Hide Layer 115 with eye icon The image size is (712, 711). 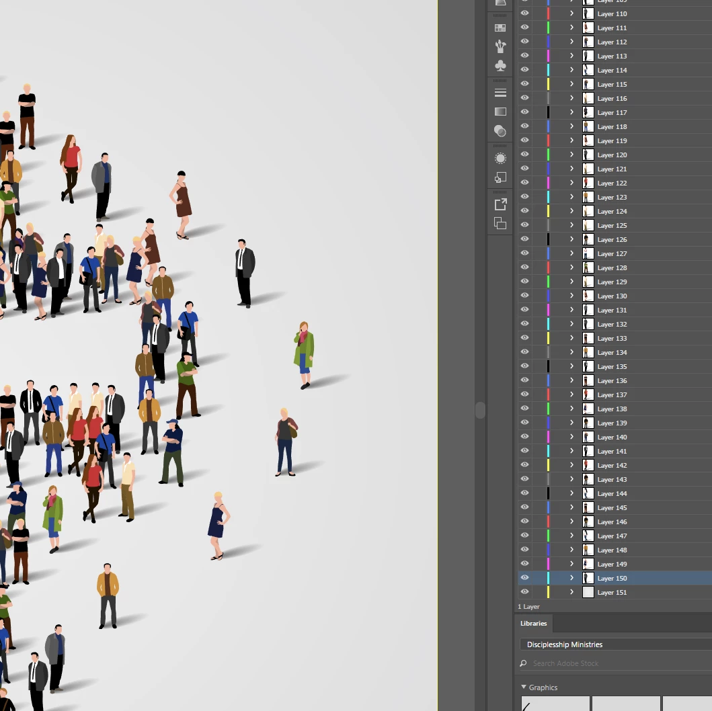524,84
